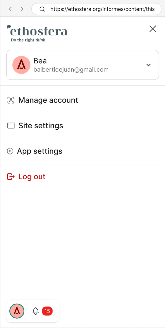Click the Site settings window icon

11,126
